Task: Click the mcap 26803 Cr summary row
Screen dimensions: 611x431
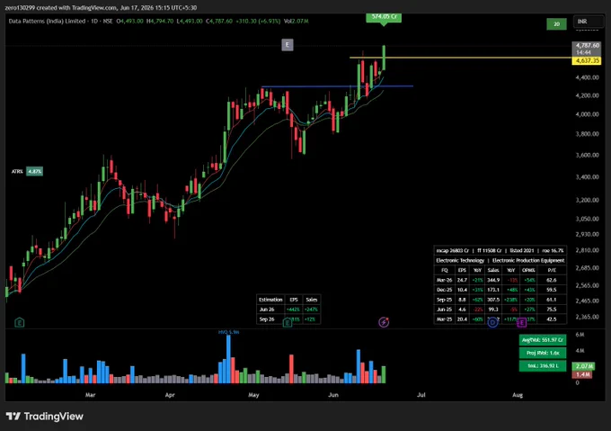Action: pyautogui.click(x=500, y=250)
